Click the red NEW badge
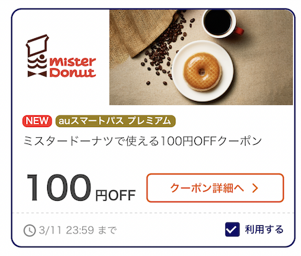Screen dimensions: 301x256 37,121
